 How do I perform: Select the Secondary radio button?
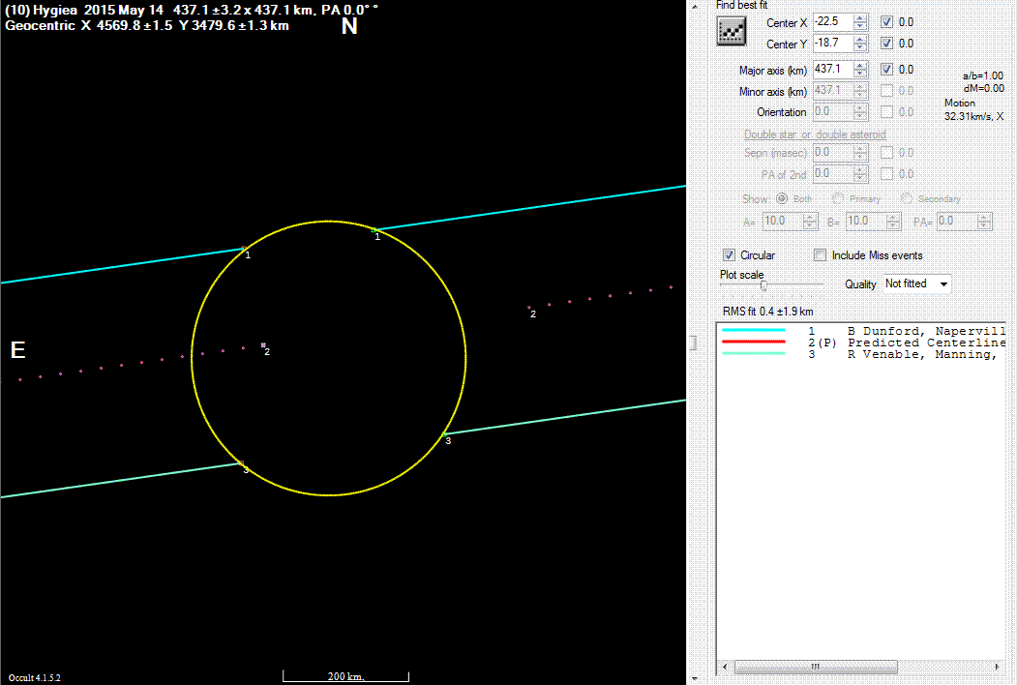point(907,198)
